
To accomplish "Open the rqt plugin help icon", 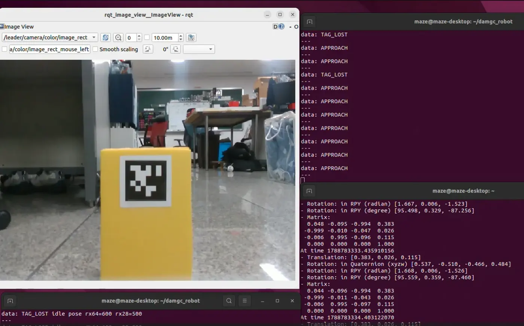I will point(281,27).
